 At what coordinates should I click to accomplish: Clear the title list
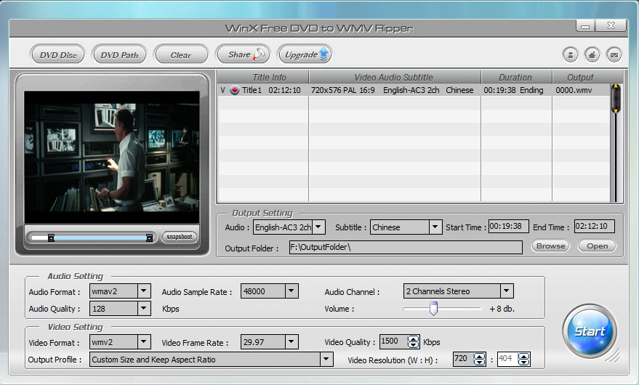tap(180, 54)
